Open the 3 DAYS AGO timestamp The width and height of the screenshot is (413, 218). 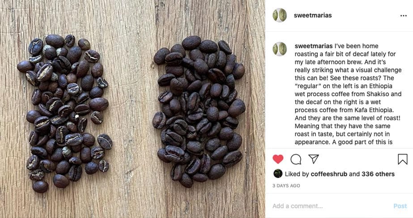pos(286,186)
